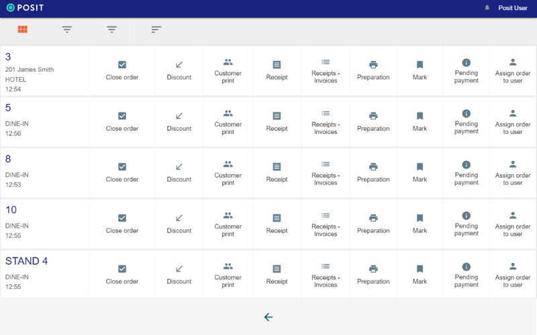Customer print for order 8
This screenshot has width=537, height=335.
click(228, 173)
